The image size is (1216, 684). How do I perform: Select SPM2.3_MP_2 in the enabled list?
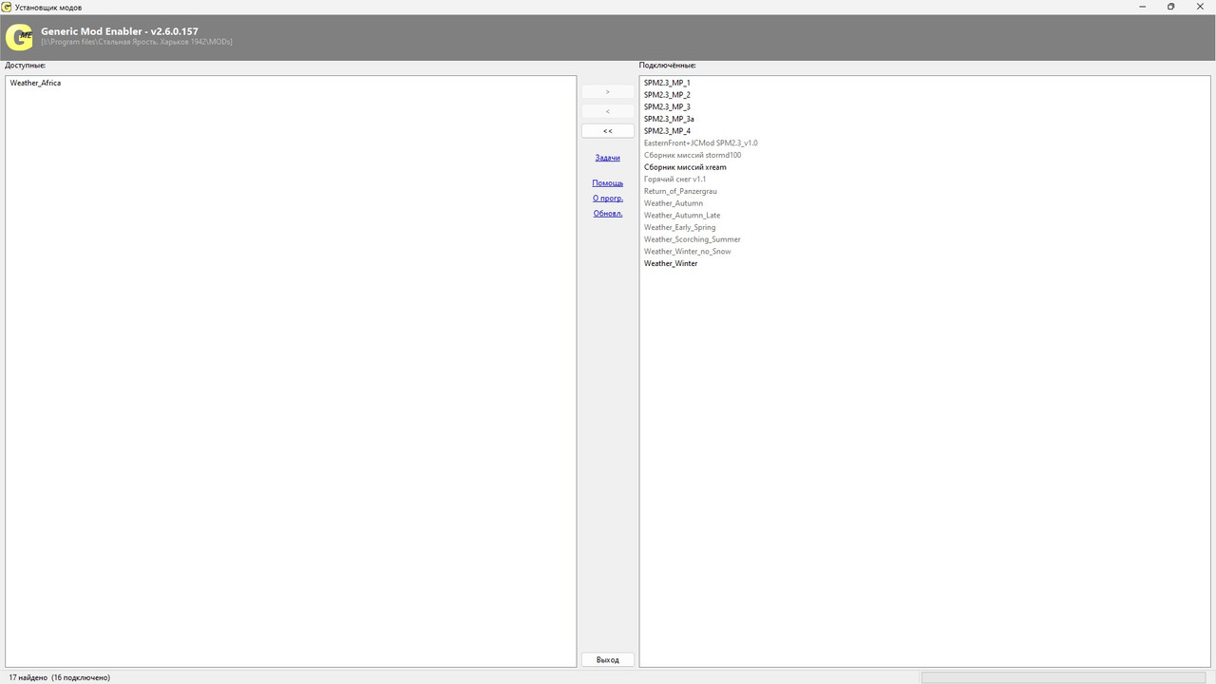(x=667, y=95)
